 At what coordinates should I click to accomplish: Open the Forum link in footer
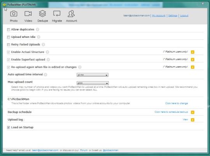tap(84, 150)
